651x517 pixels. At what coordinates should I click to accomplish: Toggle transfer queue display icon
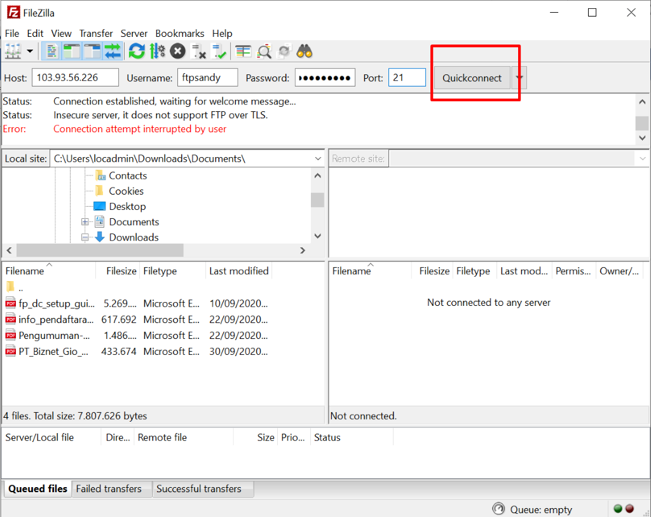[113, 52]
